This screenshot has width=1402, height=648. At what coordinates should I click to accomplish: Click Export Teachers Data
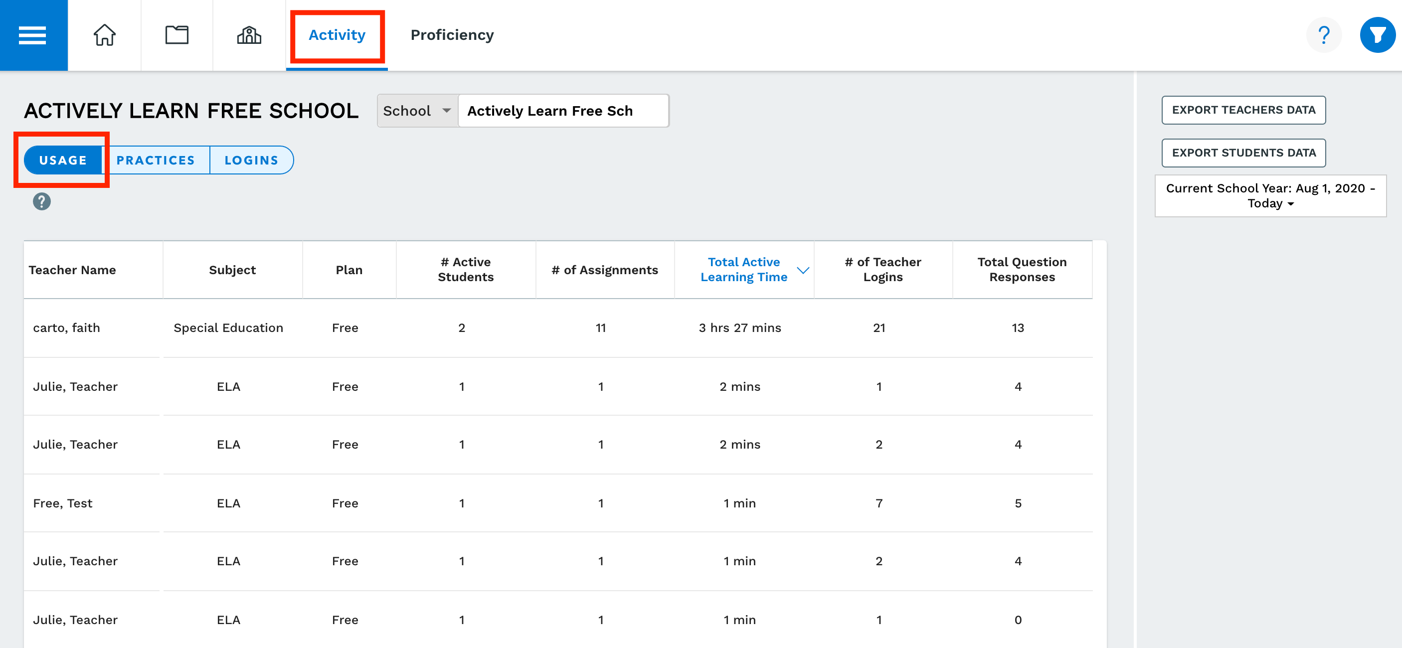click(x=1243, y=110)
